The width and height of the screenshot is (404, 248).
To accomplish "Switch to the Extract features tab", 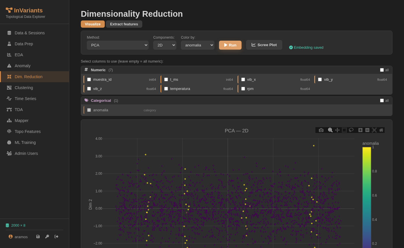I will click(124, 24).
